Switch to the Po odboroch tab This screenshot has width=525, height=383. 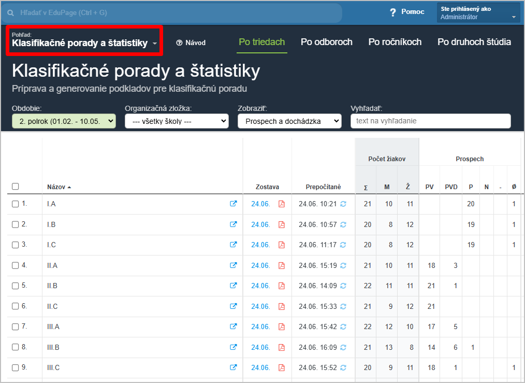[326, 42]
